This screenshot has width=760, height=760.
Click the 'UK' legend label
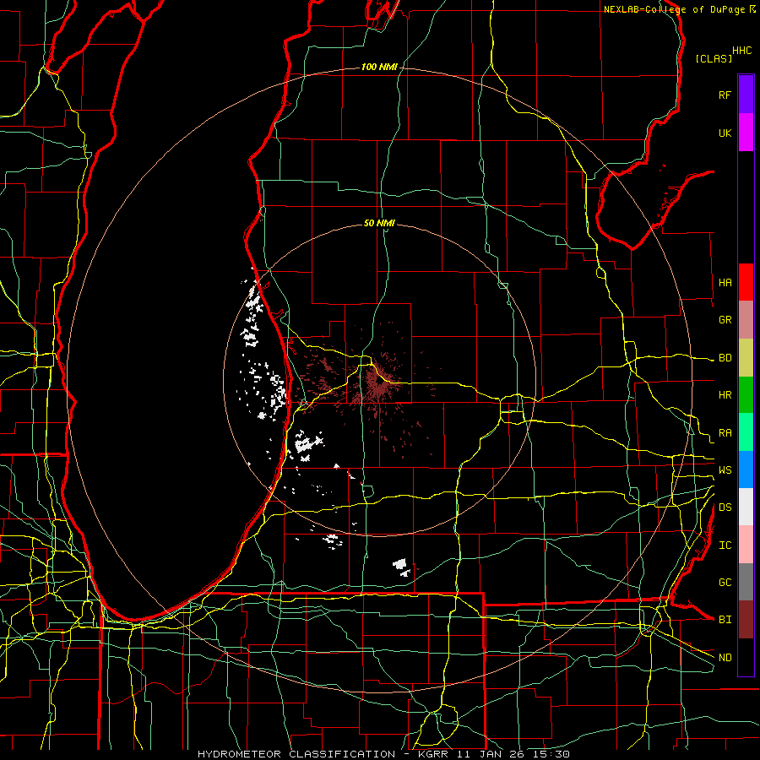[725, 133]
